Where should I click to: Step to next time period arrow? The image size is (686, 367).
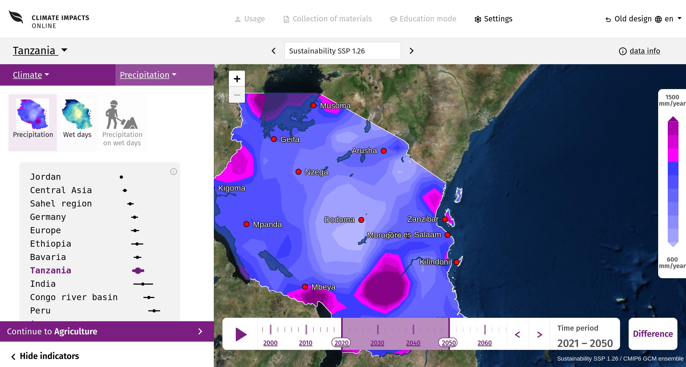tap(540, 334)
